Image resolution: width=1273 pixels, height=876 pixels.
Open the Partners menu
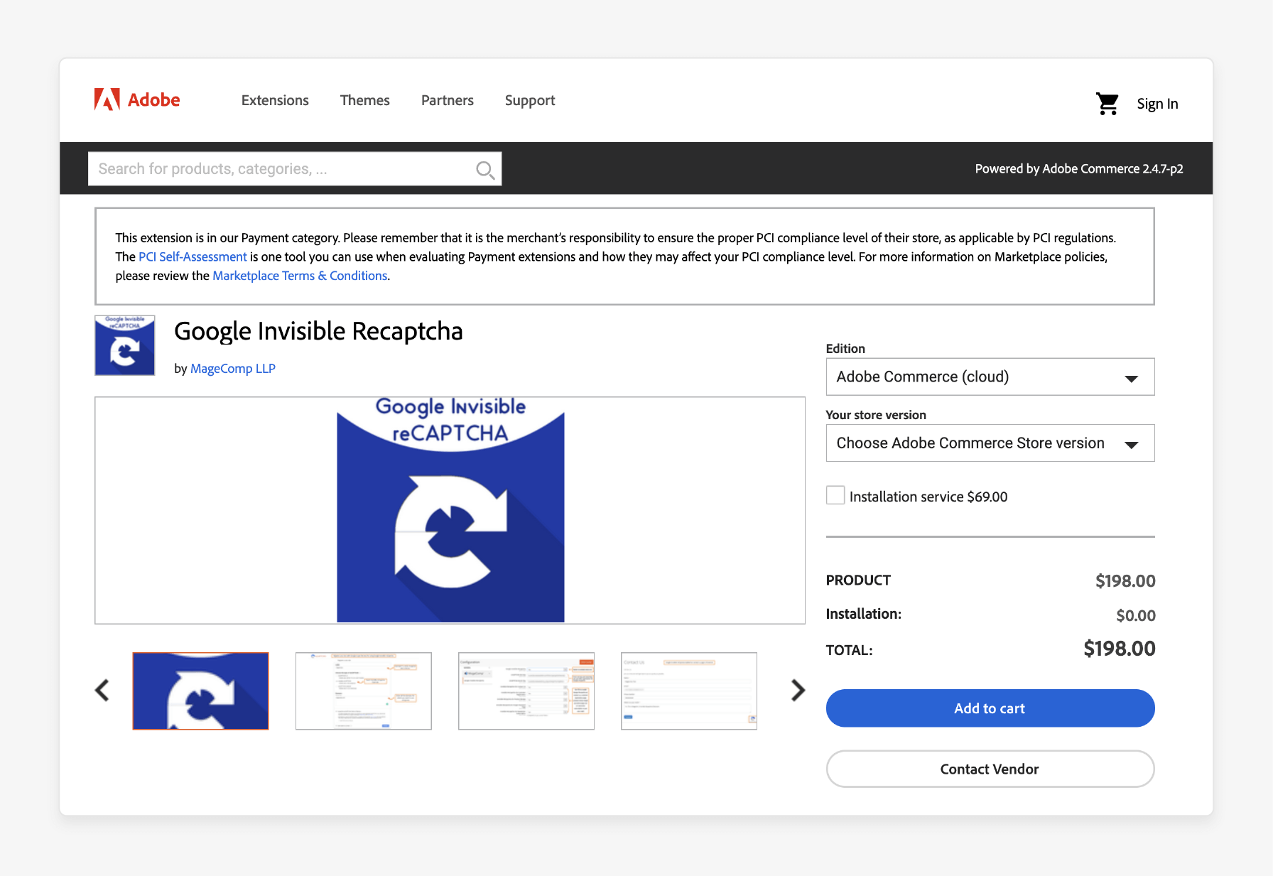click(x=448, y=100)
